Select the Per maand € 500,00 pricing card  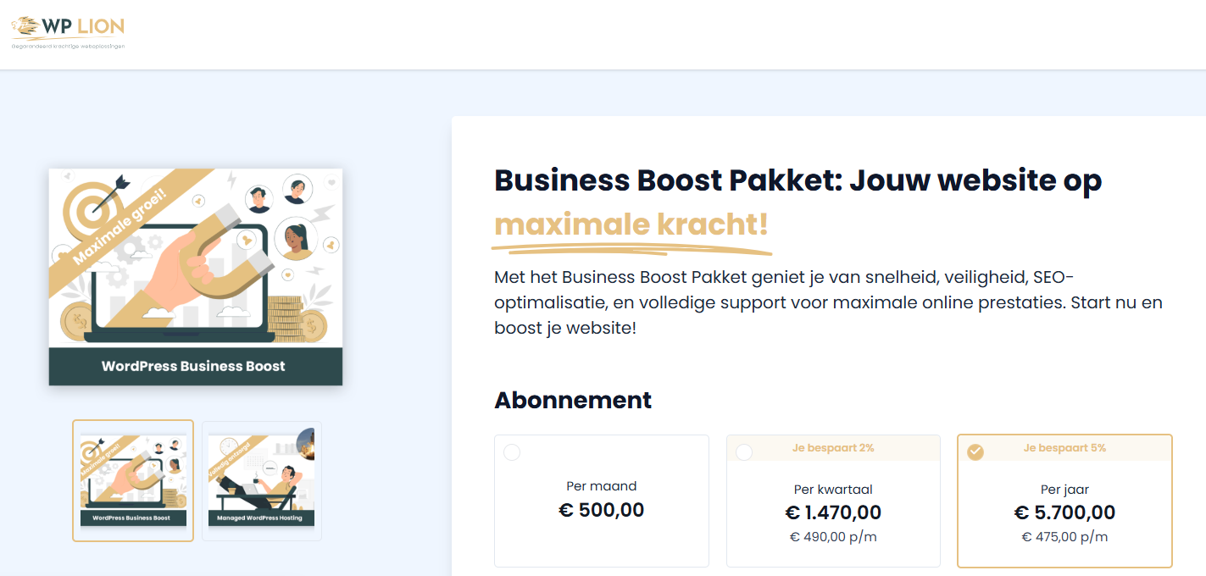tap(601, 500)
